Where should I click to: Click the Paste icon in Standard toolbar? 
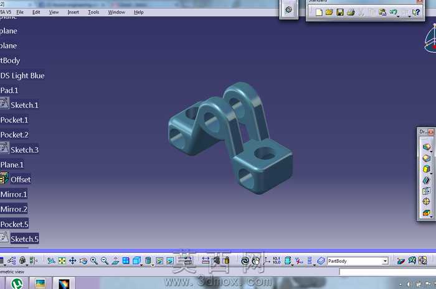382,12
